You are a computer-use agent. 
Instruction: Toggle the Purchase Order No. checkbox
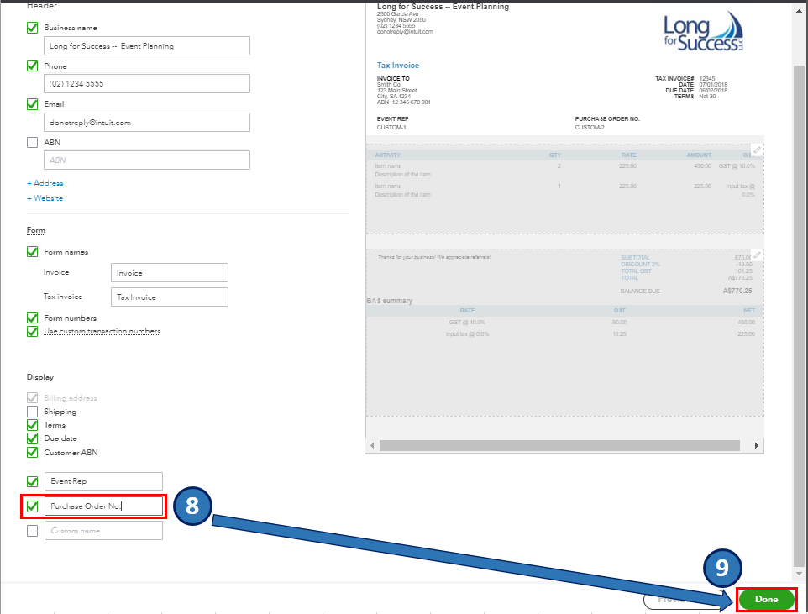coord(33,506)
